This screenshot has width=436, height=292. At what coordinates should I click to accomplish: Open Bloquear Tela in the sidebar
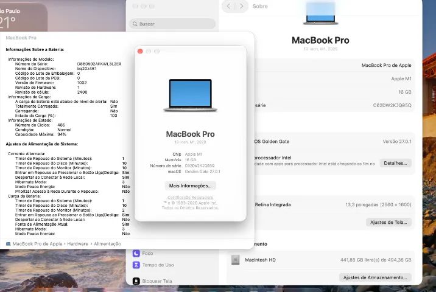point(152,281)
